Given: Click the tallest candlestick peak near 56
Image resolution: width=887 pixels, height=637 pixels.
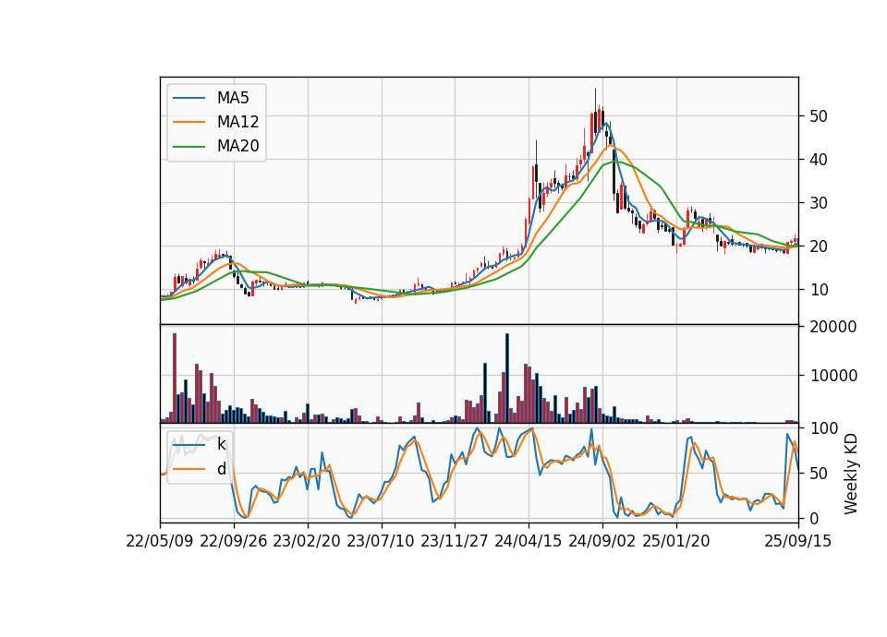Looking at the screenshot, I should (595, 111).
